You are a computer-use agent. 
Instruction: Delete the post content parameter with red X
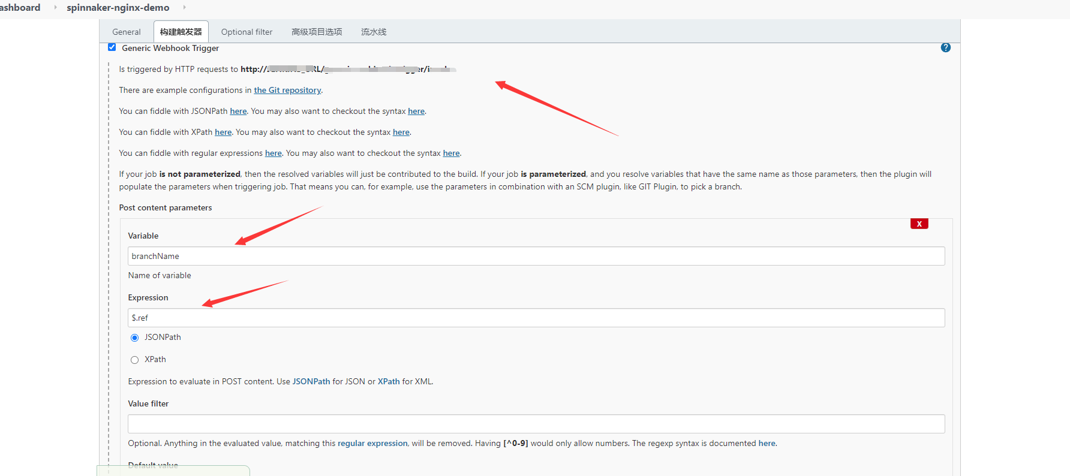click(919, 224)
